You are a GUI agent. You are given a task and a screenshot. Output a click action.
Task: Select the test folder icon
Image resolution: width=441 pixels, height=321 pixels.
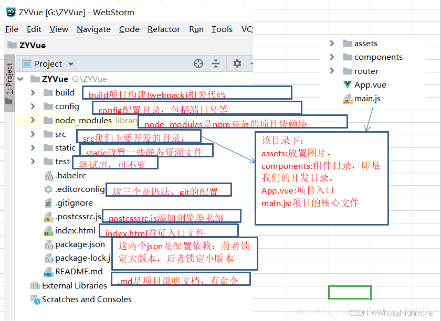[x=48, y=162]
